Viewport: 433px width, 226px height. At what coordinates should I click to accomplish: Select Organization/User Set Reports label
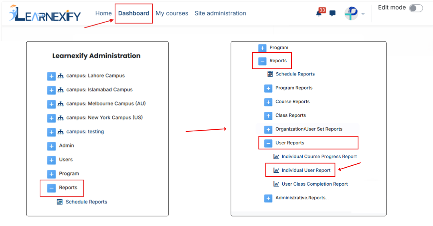point(309,129)
